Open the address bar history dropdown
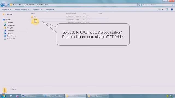 click(136, 5)
